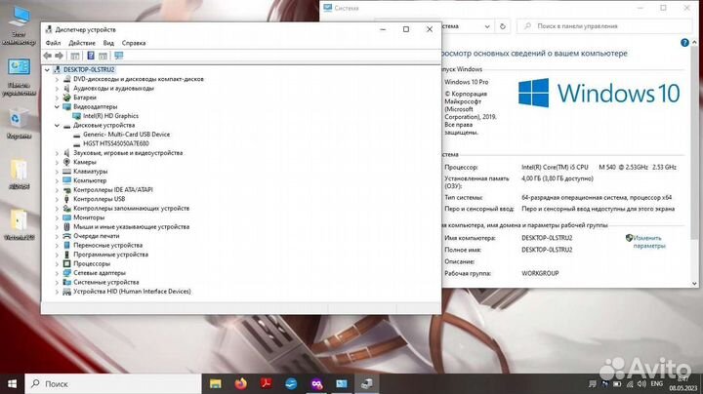The width and height of the screenshot is (703, 394).
Task: Select Устройства HID (Human Interface Devices) icon
Action: coord(66,292)
